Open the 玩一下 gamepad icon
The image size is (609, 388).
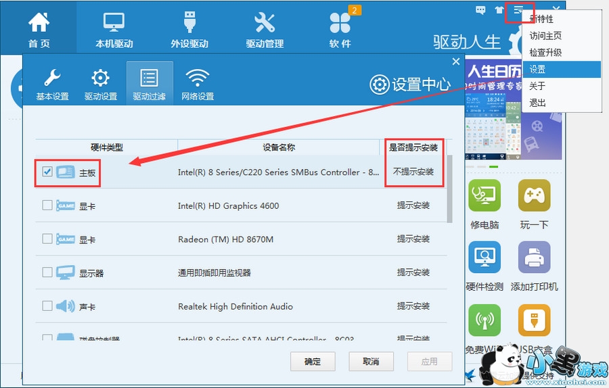[x=535, y=195]
